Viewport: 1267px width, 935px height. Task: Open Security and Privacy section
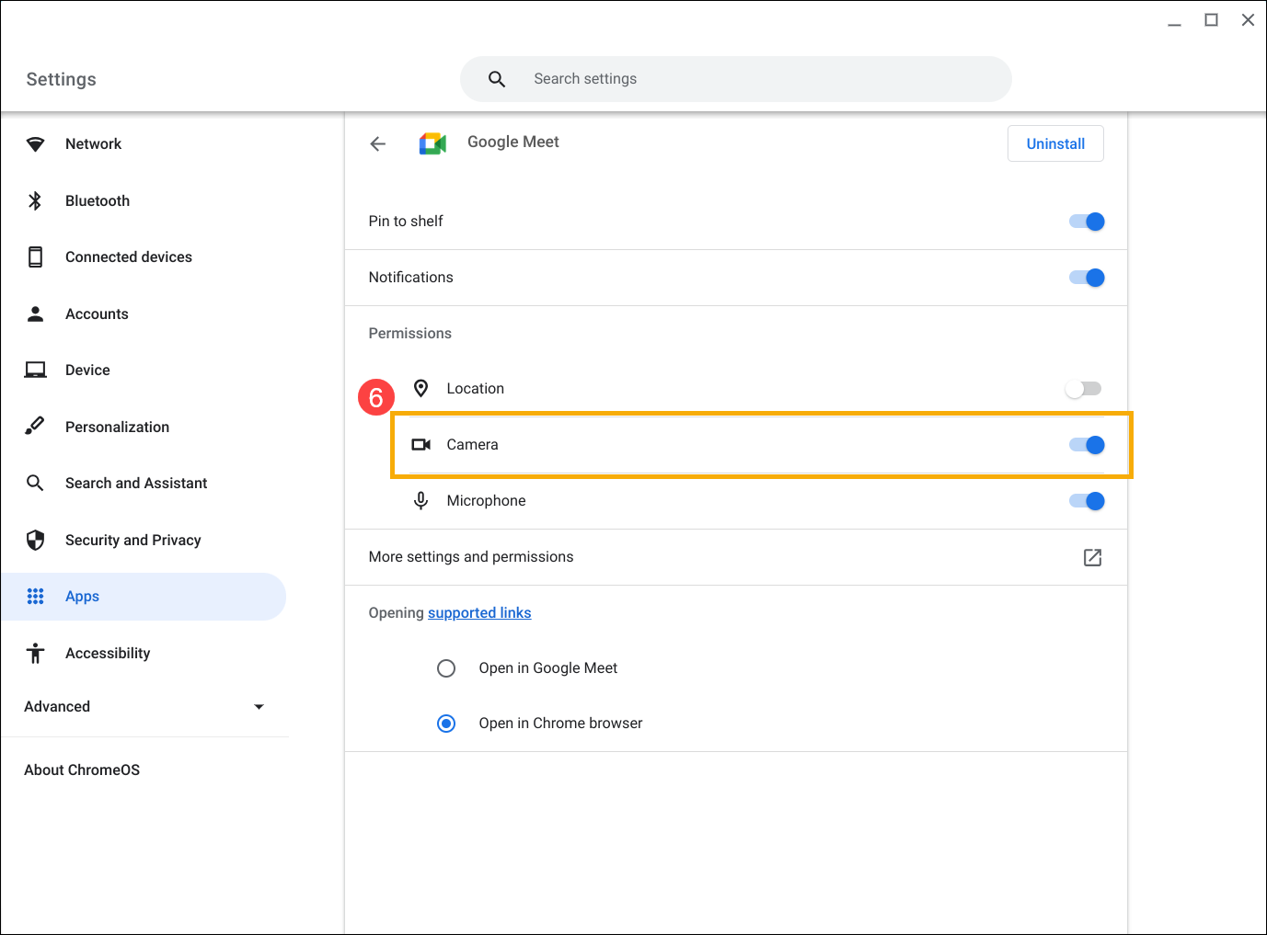(x=133, y=540)
